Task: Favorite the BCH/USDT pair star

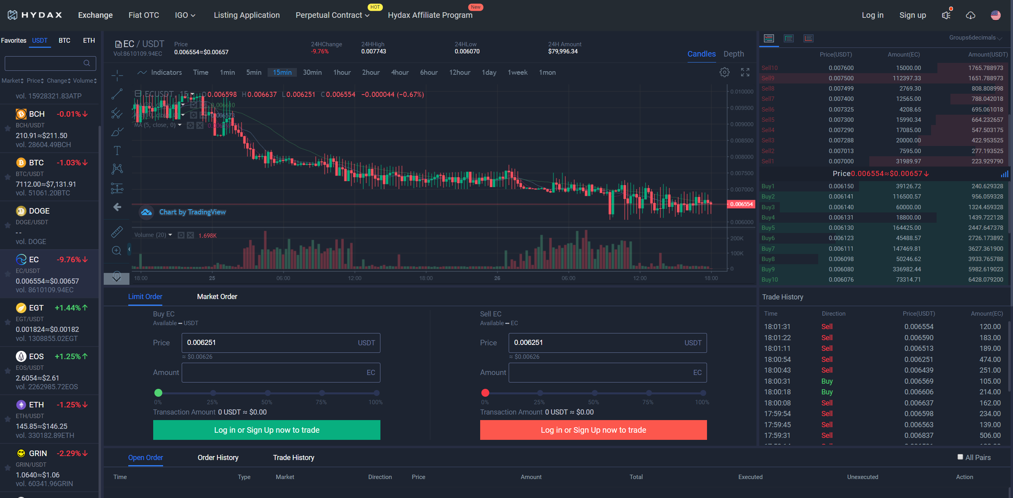Action: 8,129
